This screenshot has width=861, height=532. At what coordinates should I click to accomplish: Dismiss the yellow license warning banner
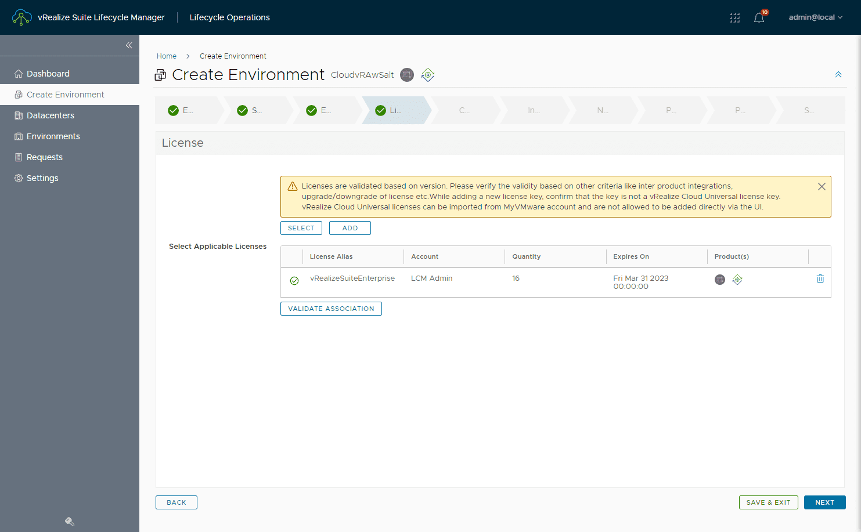pos(822,186)
